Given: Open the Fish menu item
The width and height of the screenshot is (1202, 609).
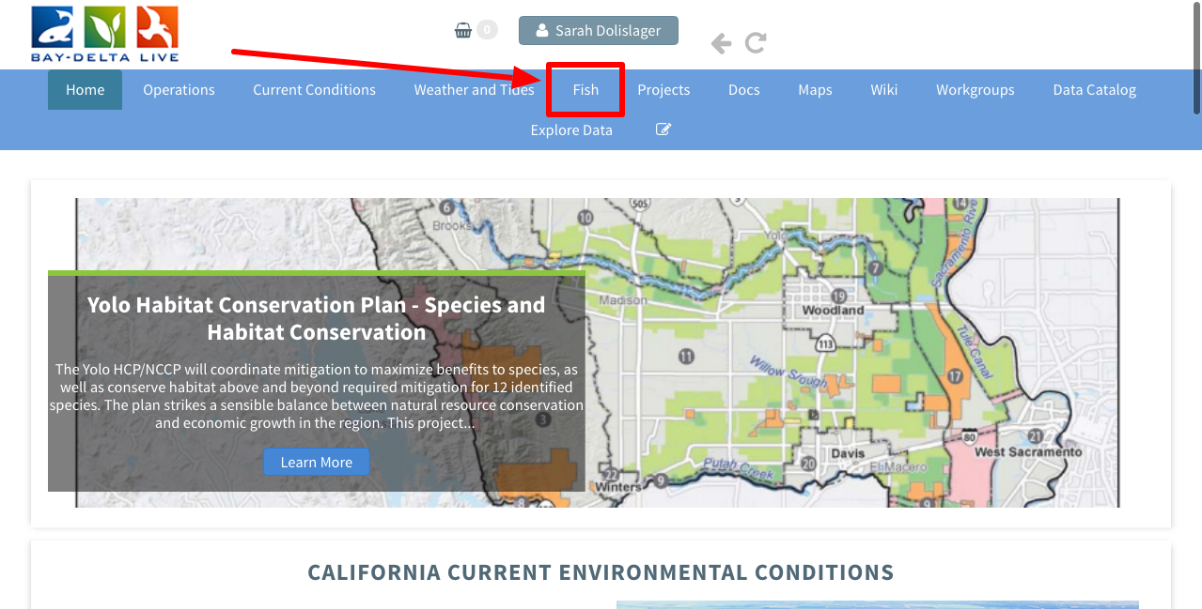Looking at the screenshot, I should 585,90.
